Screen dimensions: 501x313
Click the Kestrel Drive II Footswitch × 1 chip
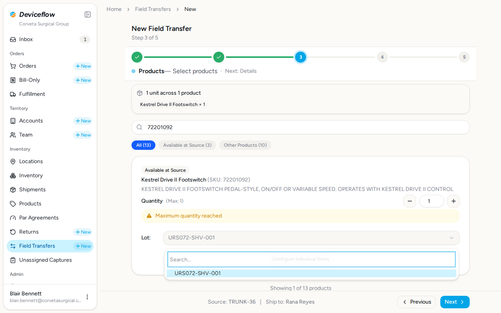173,104
